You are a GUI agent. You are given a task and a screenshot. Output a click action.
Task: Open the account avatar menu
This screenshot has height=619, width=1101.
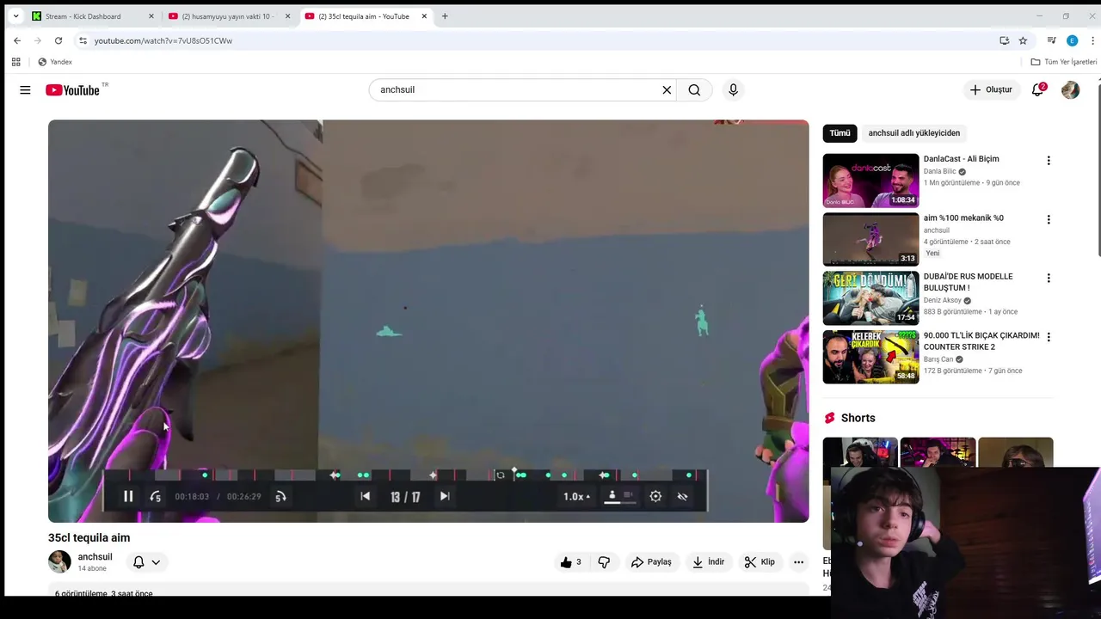point(1070,89)
